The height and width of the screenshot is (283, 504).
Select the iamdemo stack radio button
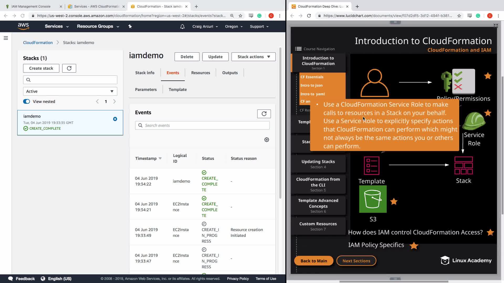[x=115, y=119]
